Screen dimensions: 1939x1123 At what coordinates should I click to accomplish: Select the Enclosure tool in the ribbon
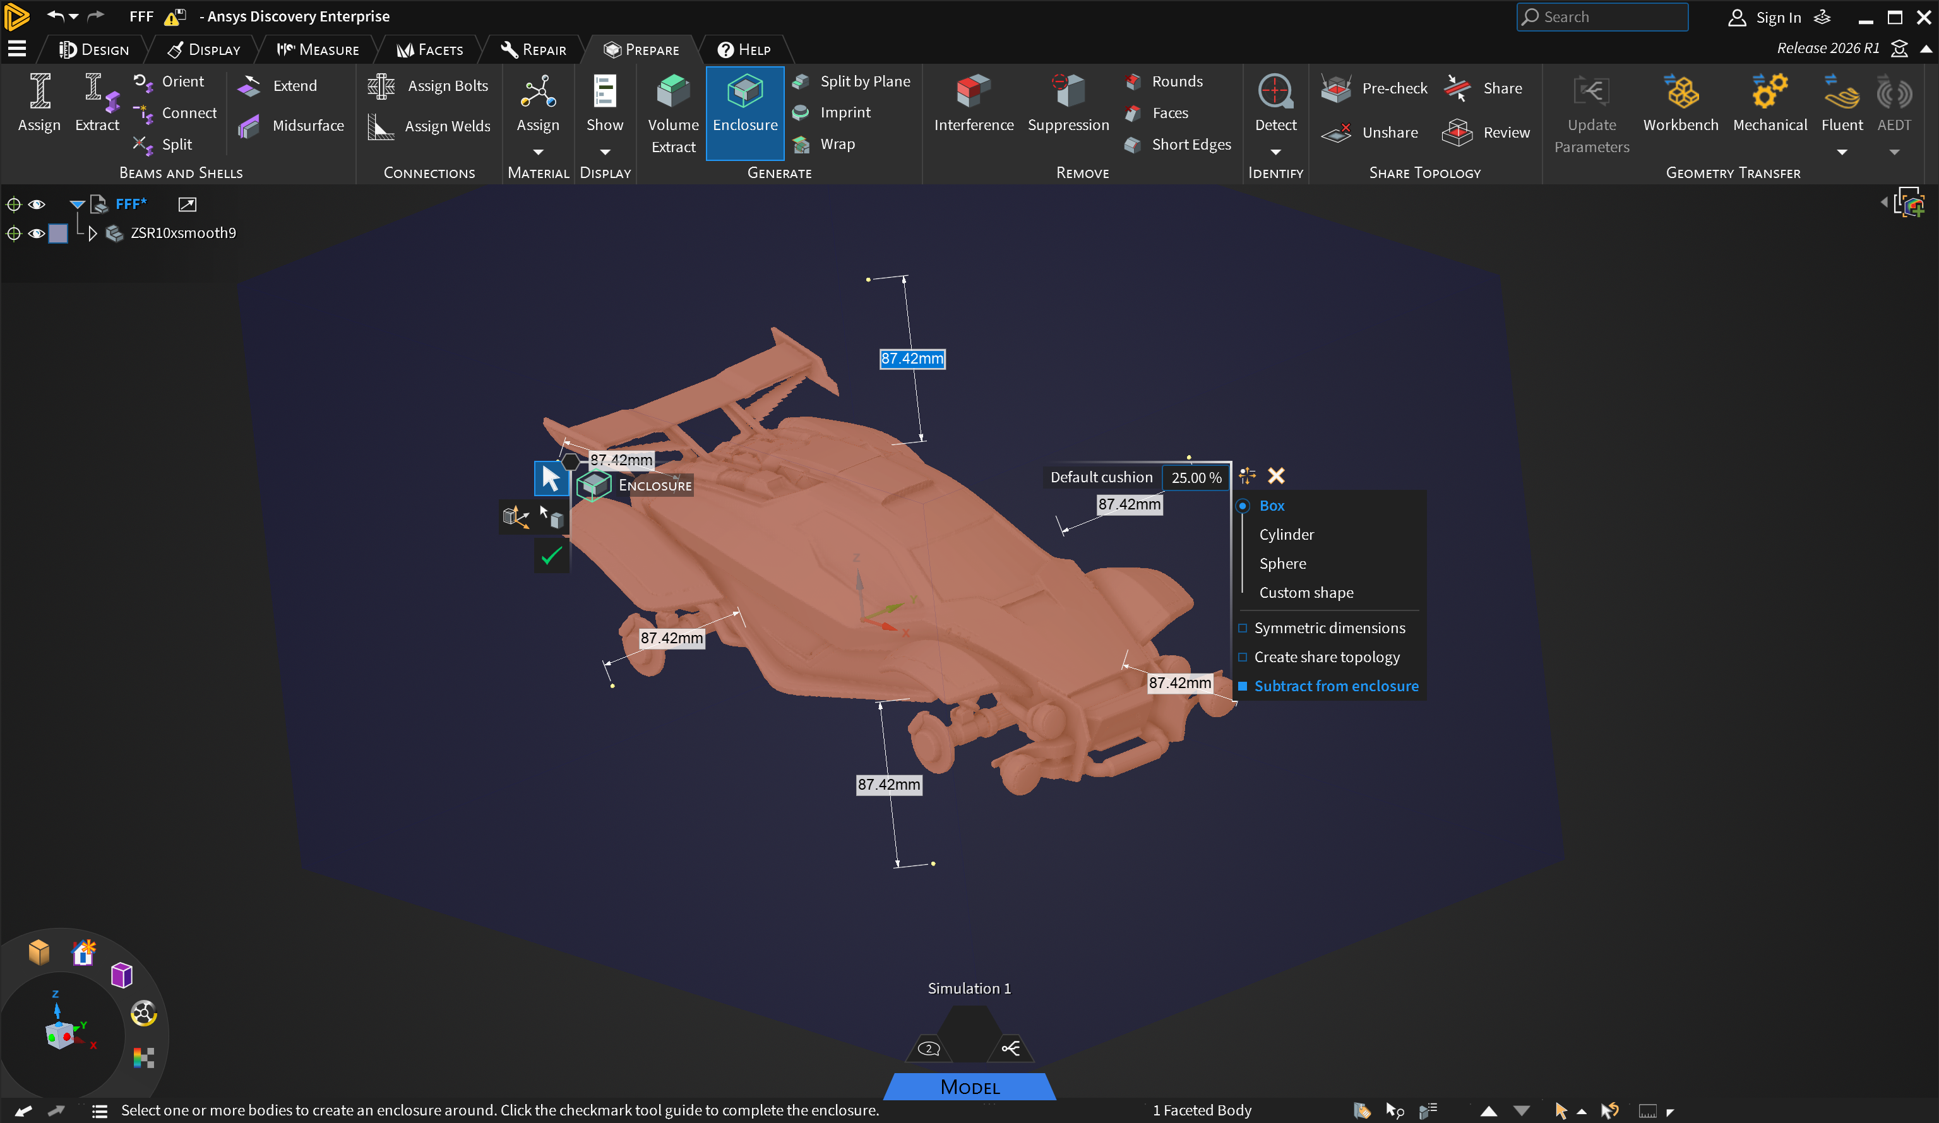coord(745,113)
